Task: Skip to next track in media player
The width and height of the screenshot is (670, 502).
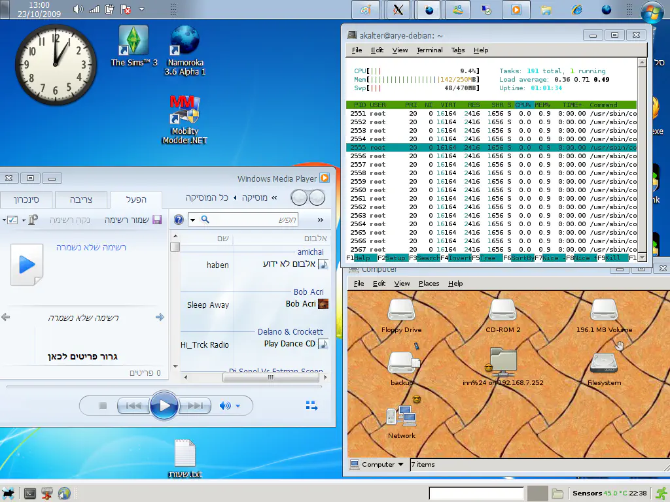Action: click(194, 406)
